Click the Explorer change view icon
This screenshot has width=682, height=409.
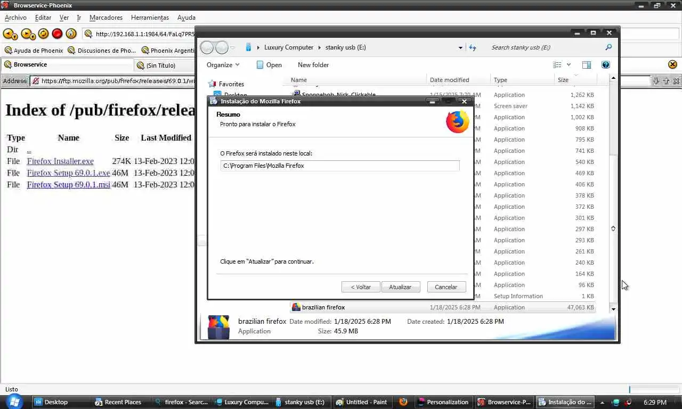tap(557, 65)
